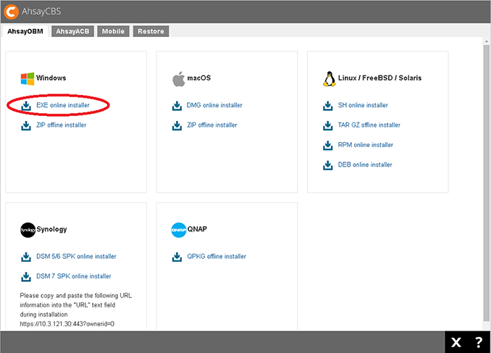Viewport: 491px width, 353px height.
Task: Click the download icon beside EXE online installer
Action: coord(26,106)
